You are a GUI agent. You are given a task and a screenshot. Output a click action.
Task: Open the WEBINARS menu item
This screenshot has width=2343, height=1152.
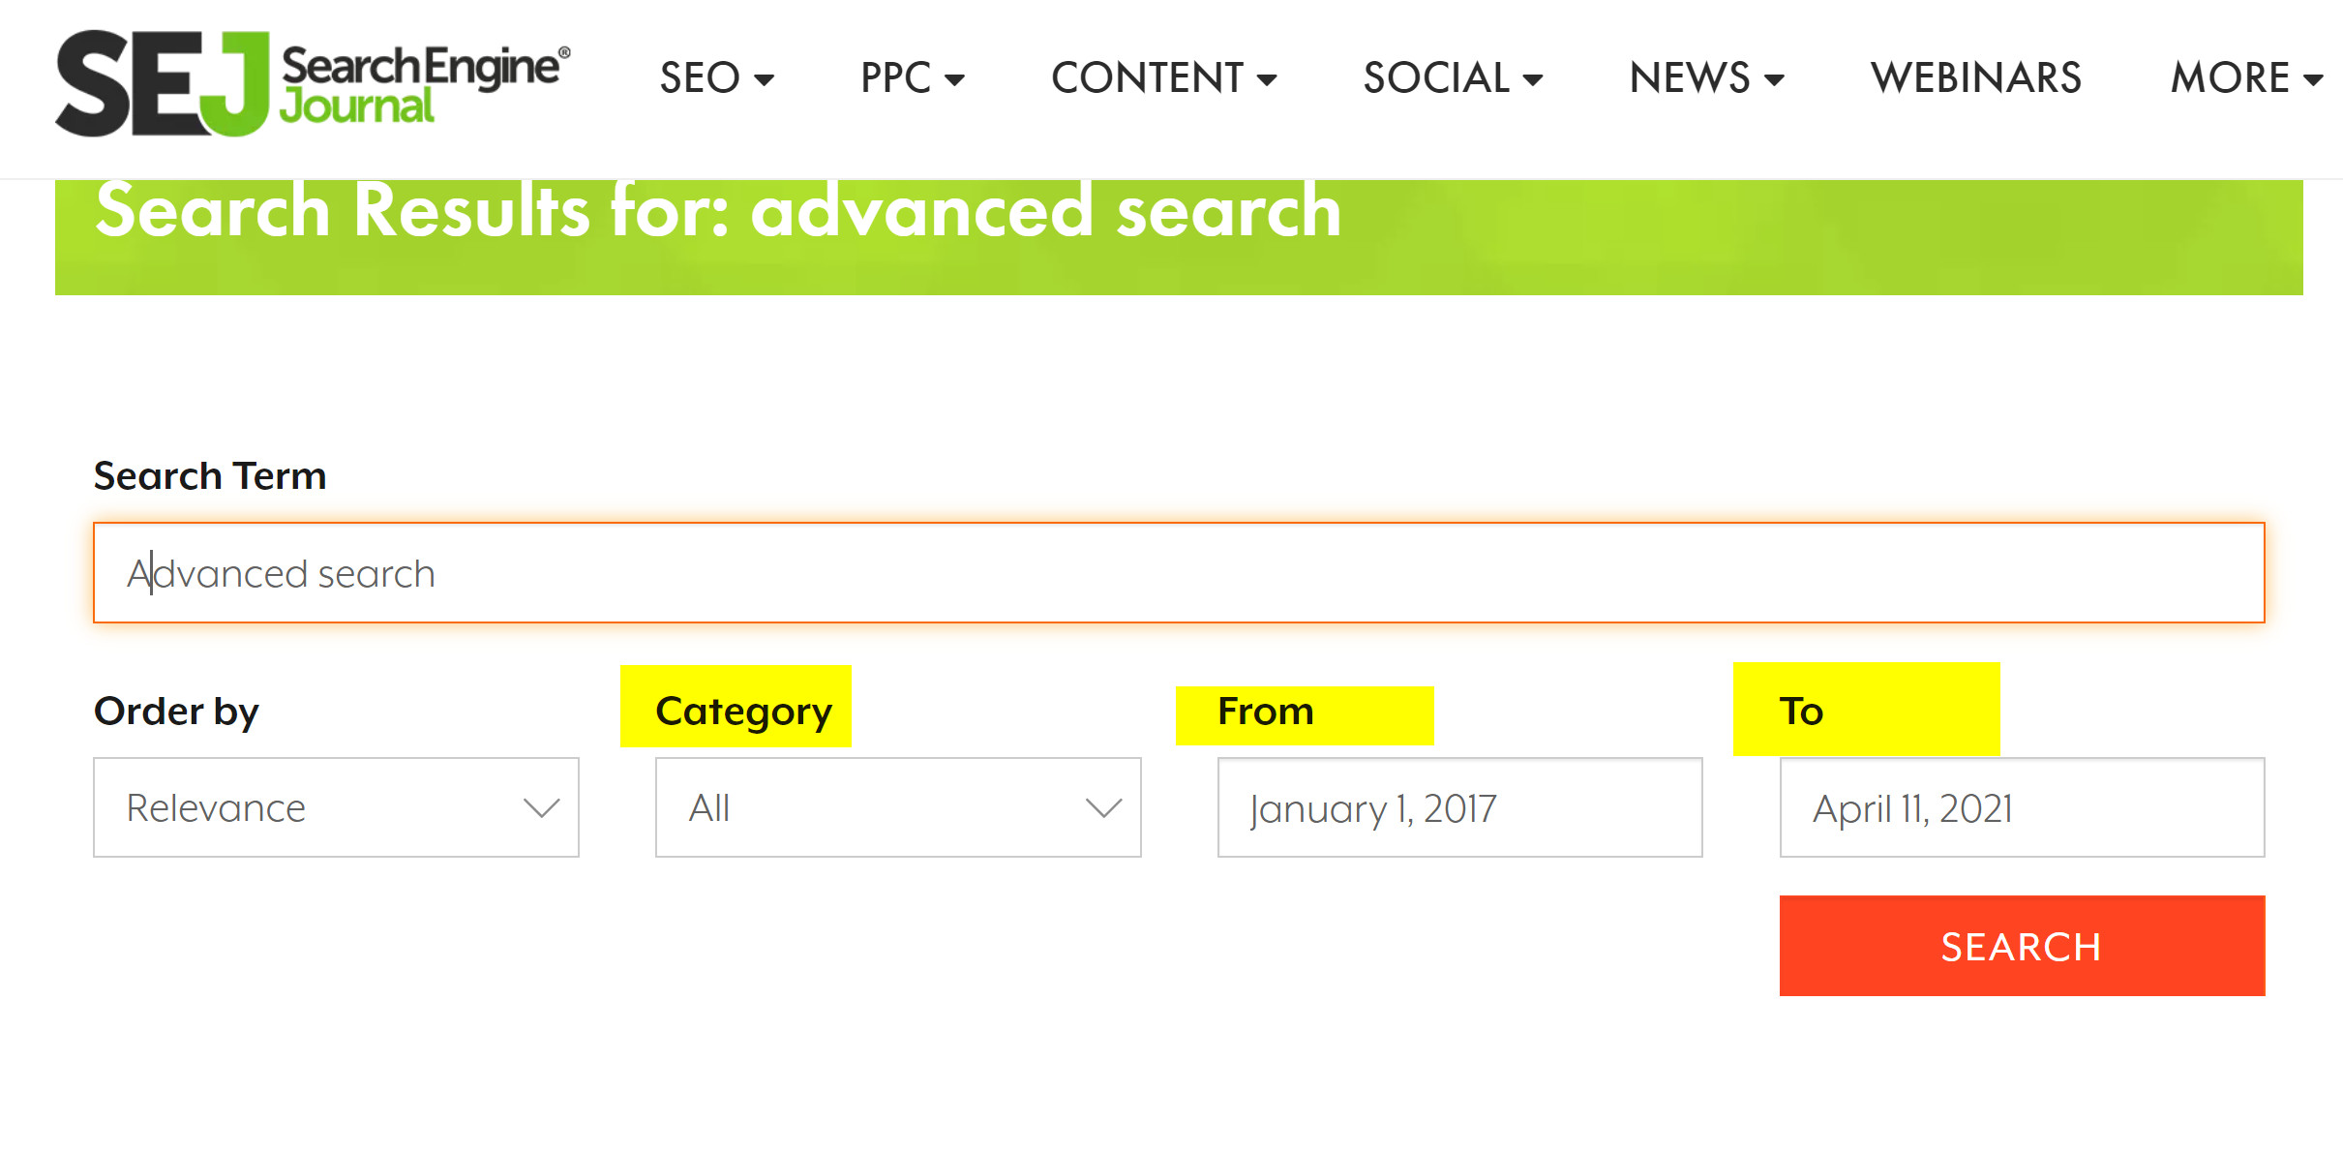1975,77
